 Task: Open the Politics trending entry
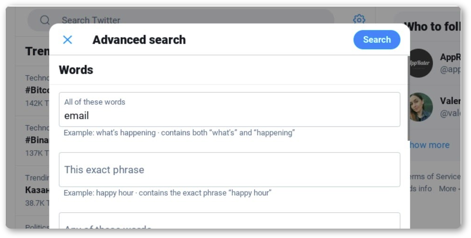point(37,227)
